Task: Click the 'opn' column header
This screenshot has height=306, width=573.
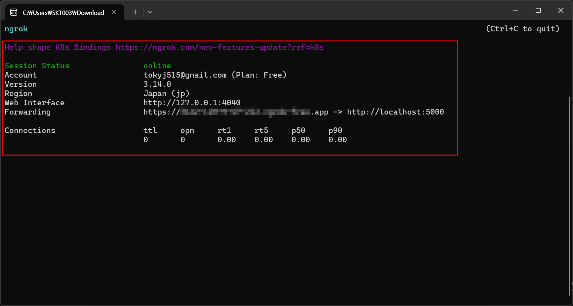Action: (187, 131)
